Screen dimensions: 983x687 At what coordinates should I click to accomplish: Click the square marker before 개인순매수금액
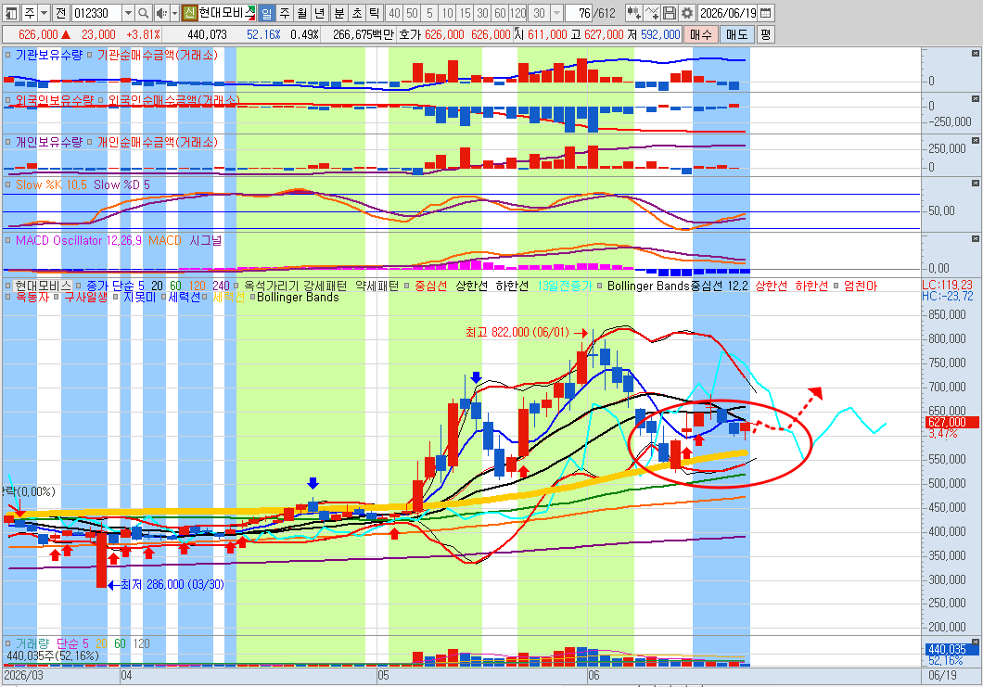[x=90, y=142]
